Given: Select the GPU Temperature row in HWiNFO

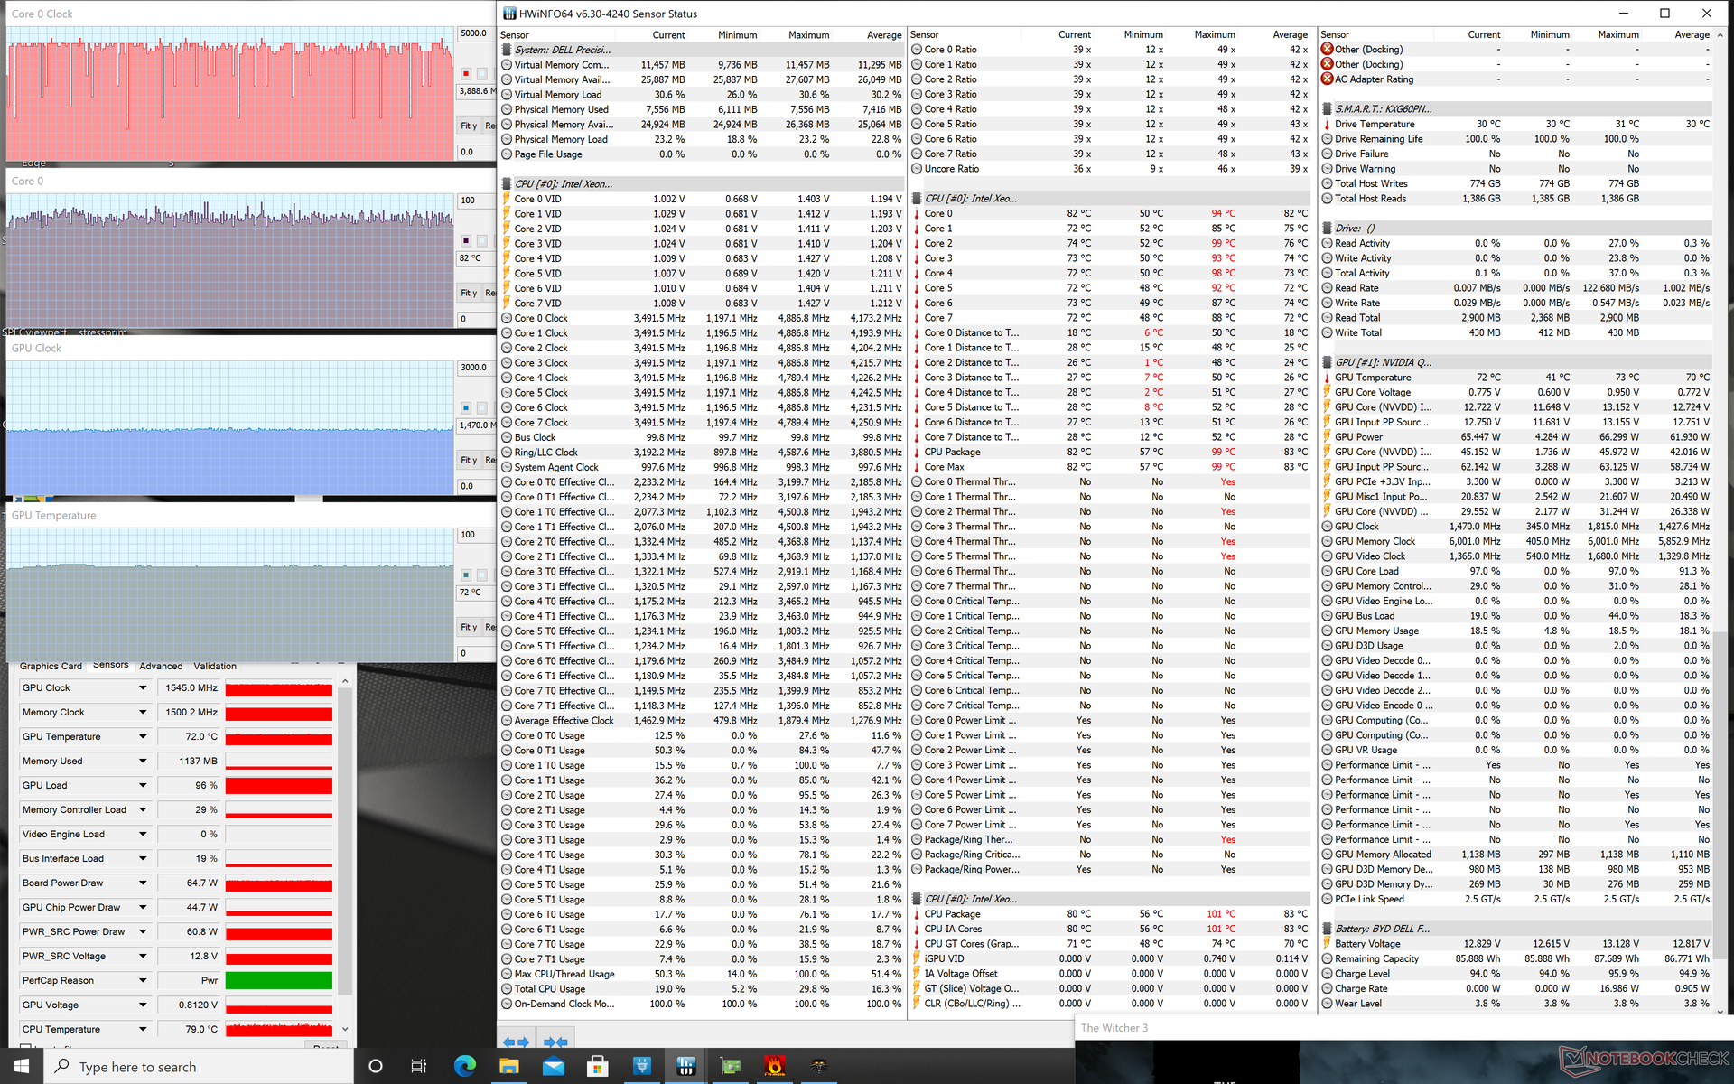Looking at the screenshot, I should 1515,378.
